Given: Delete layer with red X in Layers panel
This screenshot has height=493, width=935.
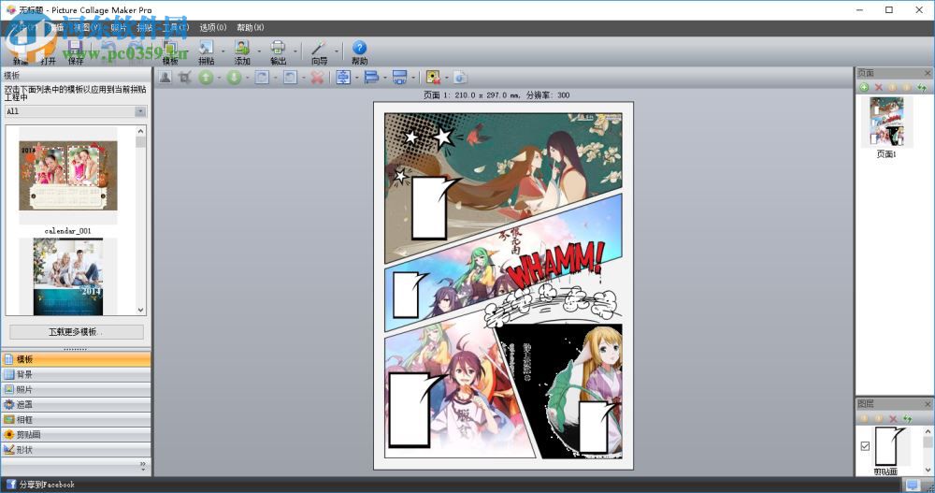Looking at the screenshot, I should (x=893, y=418).
